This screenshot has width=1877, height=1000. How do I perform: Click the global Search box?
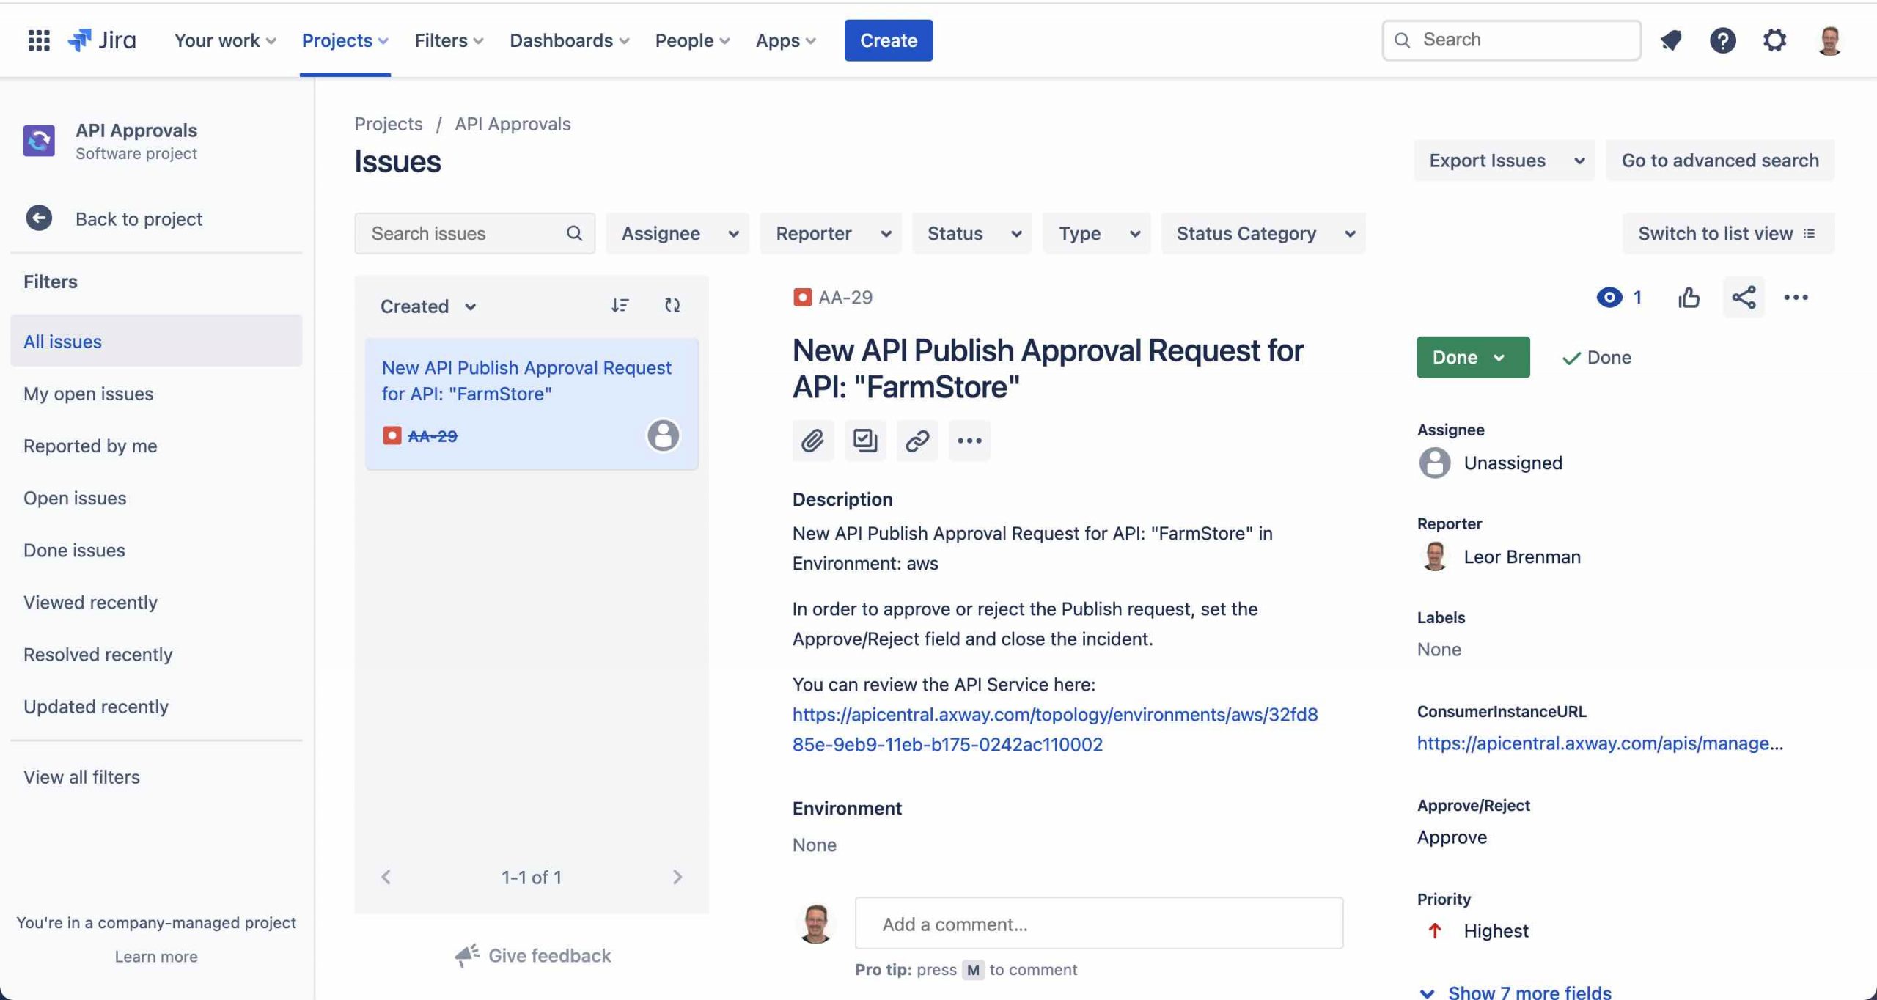tap(1511, 40)
